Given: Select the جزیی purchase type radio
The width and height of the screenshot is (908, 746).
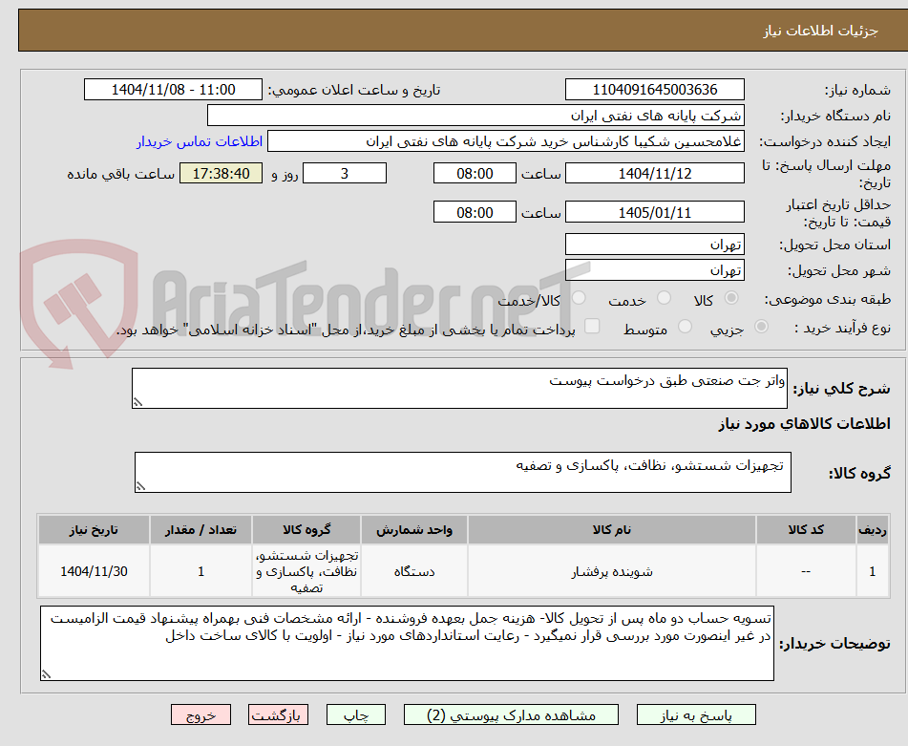Looking at the screenshot, I should click(761, 327).
